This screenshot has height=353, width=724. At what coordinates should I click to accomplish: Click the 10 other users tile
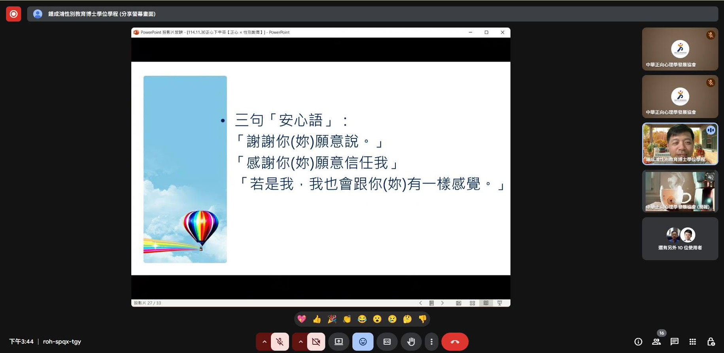point(680,239)
